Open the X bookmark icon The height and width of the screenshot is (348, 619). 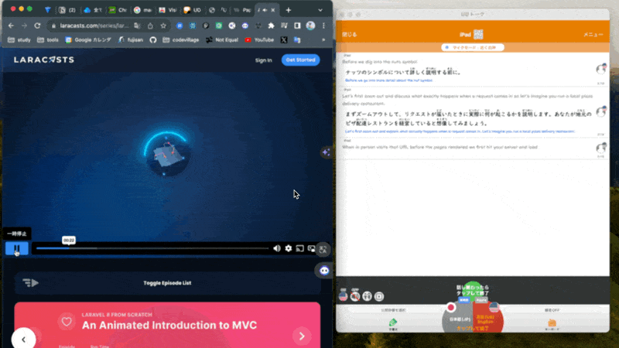[284, 40]
